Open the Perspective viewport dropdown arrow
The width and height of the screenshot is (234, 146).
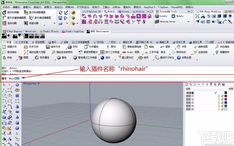(x=39, y=84)
